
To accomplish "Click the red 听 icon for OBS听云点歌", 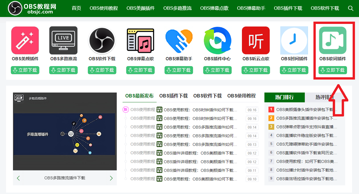I will tap(255, 40).
